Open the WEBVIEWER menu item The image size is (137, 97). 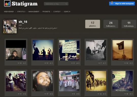(x=9, y=11)
